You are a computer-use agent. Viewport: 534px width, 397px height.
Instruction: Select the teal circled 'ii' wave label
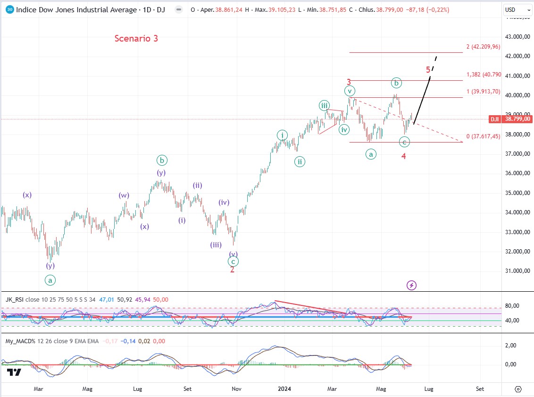300,161
